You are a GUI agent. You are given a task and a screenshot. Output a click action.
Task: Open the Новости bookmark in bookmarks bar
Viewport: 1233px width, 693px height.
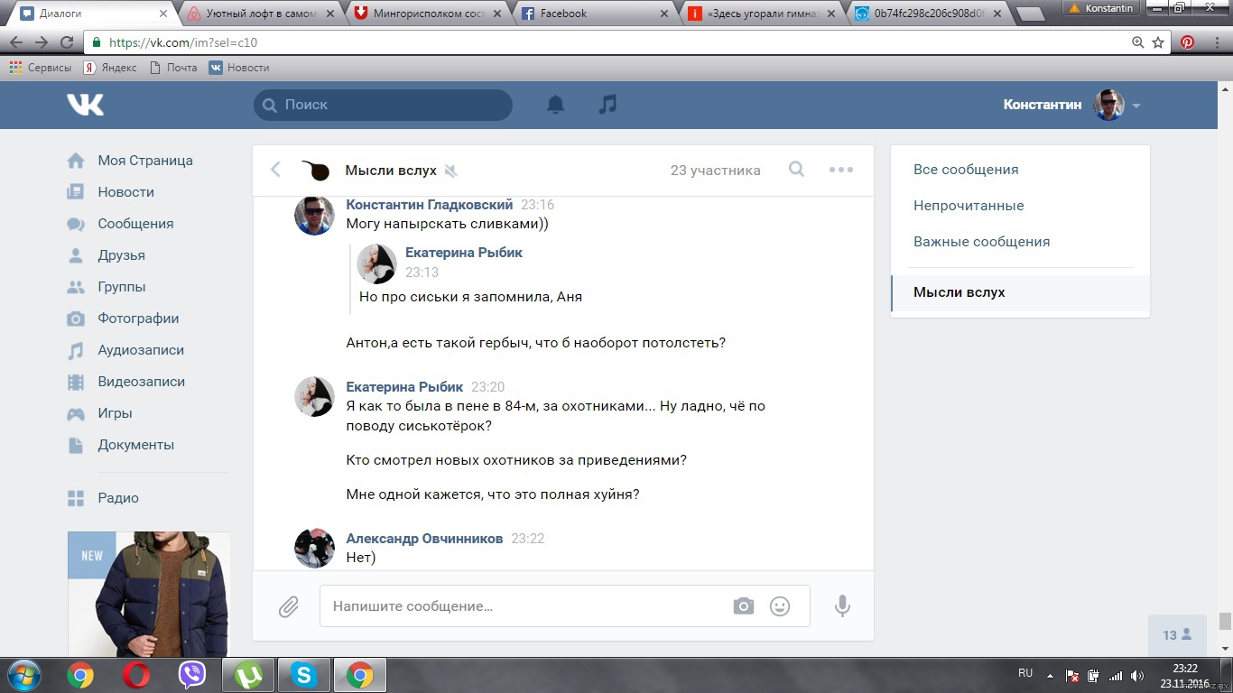(x=239, y=68)
